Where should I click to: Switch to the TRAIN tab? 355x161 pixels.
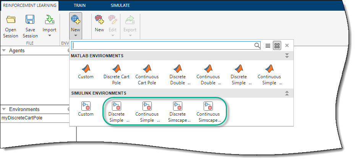[80, 5]
